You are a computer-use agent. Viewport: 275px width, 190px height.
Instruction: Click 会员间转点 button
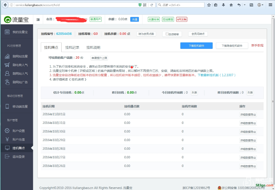(x=198, y=34)
